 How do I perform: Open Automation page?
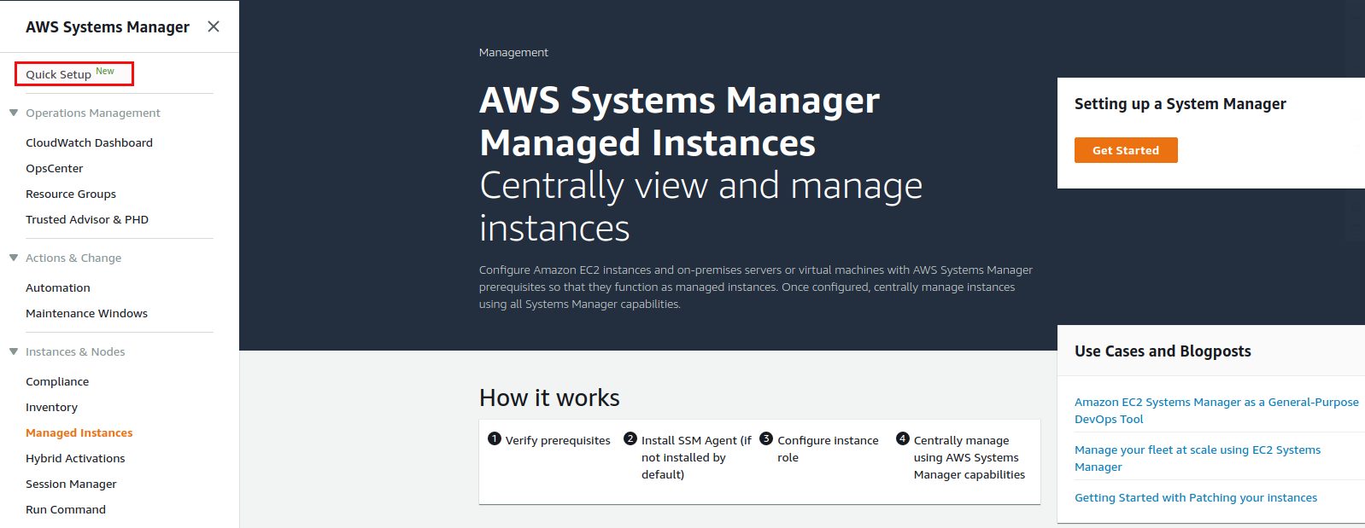[58, 287]
